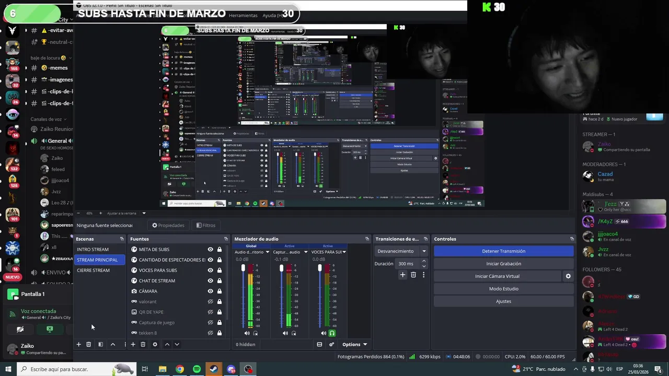Open VOCES PARA SUBS mixer dropdown

344,252
